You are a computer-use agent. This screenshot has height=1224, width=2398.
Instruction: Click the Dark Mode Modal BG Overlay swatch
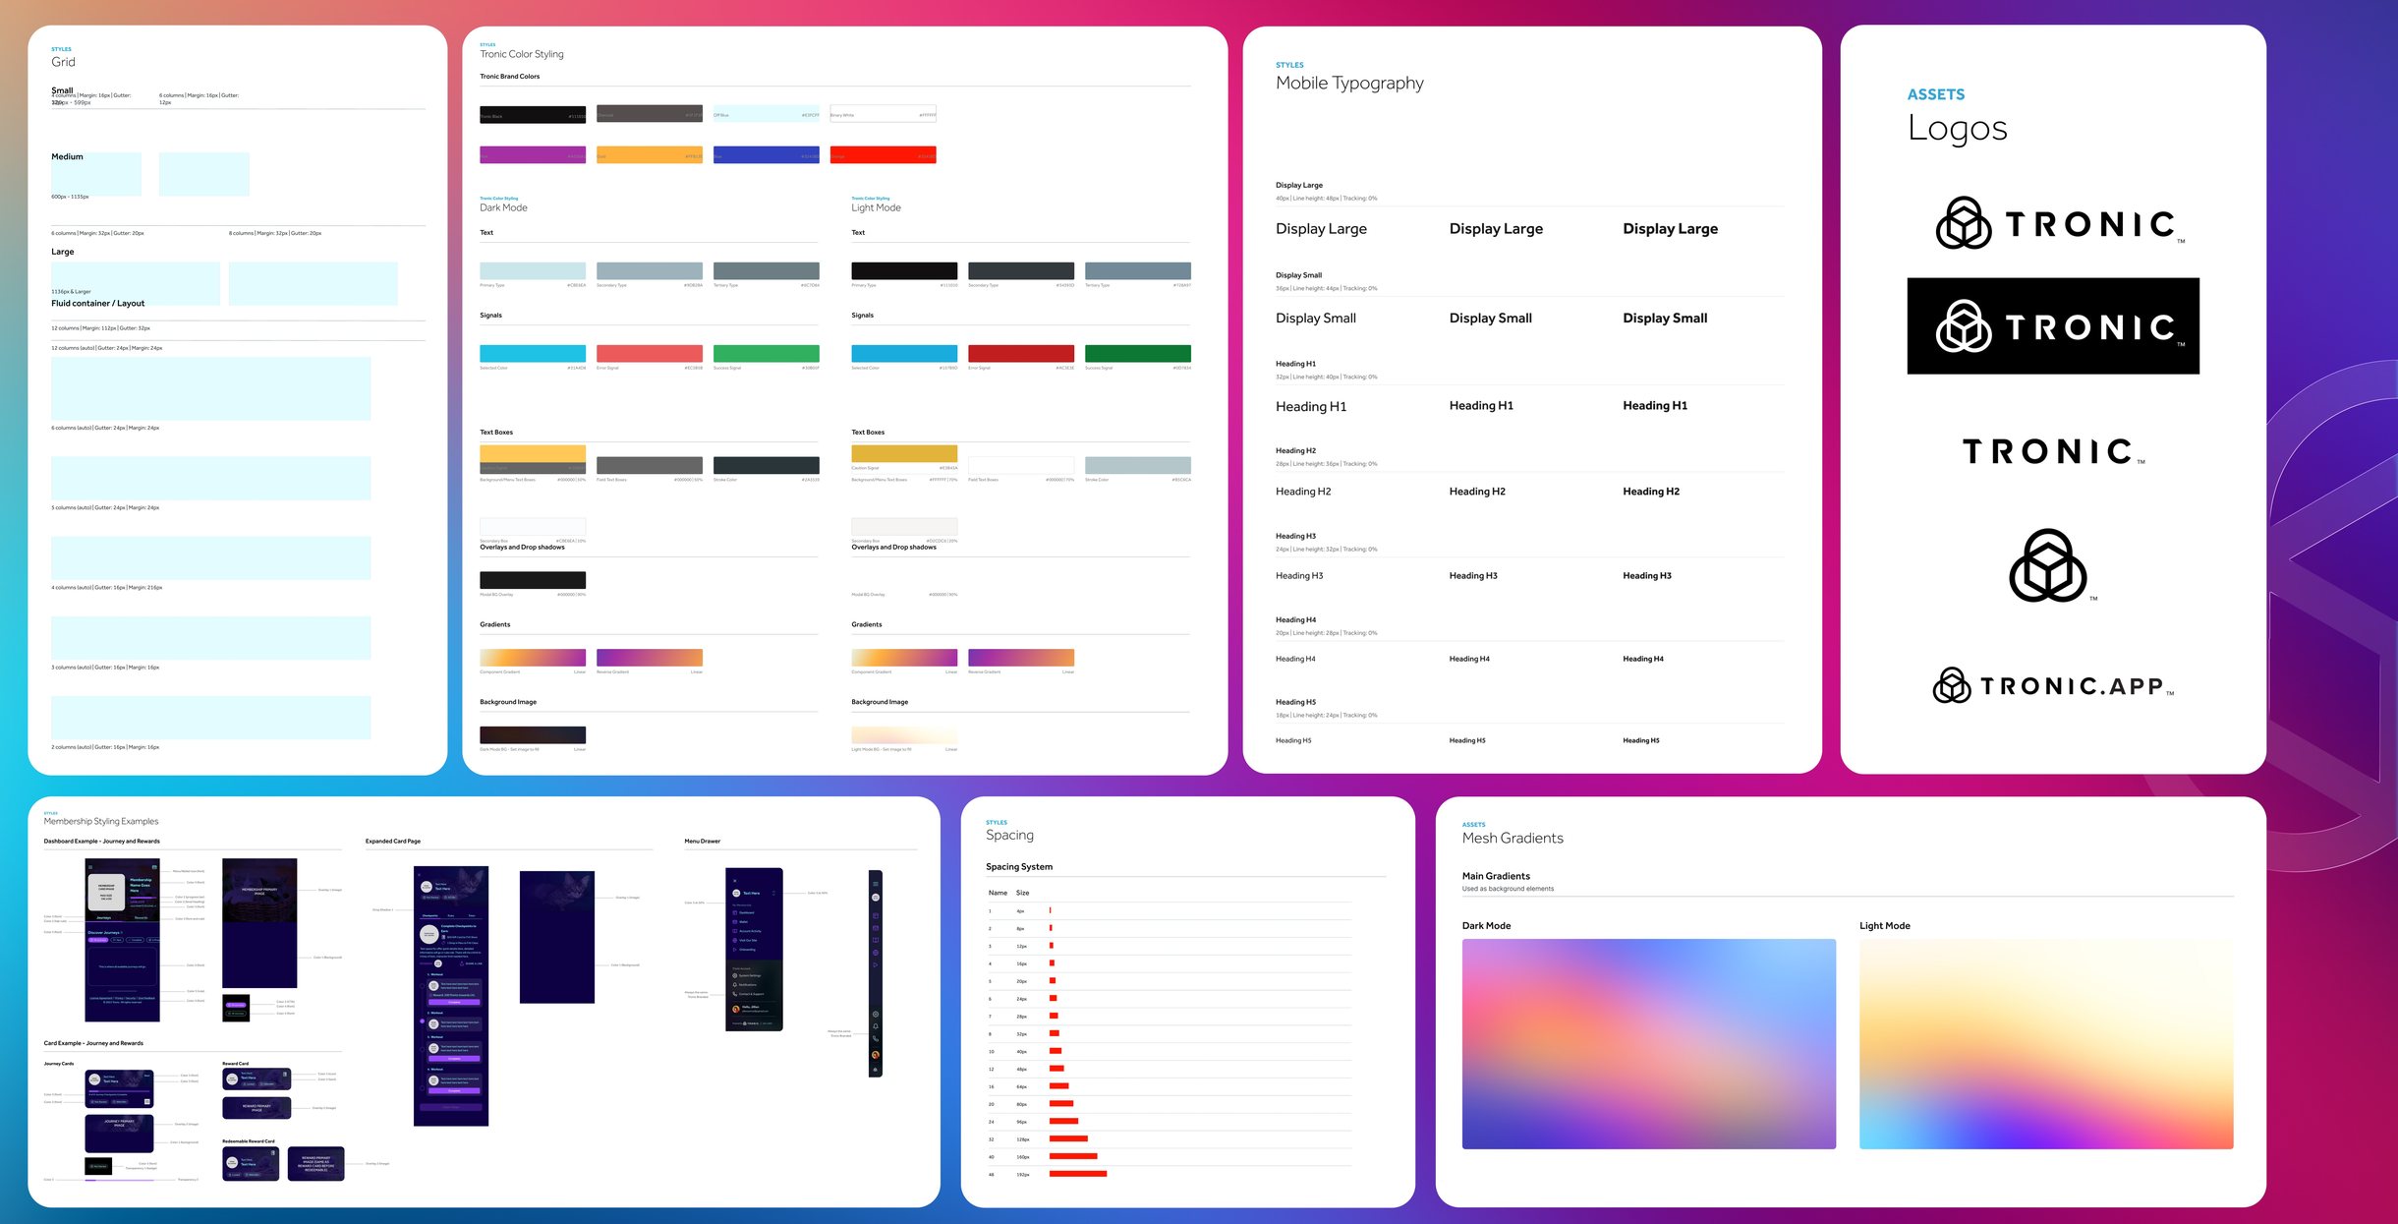[533, 580]
